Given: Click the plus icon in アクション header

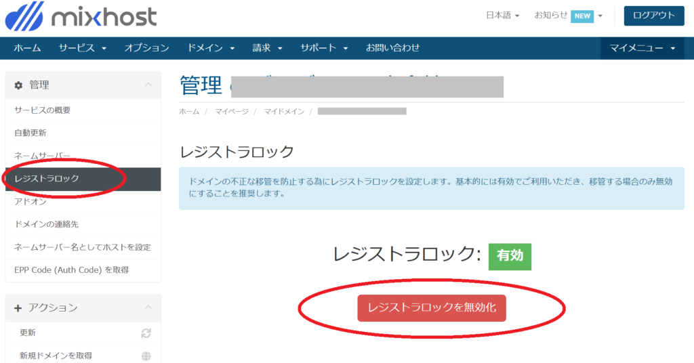Looking at the screenshot, I should (18, 308).
